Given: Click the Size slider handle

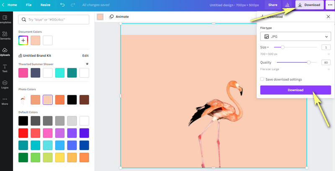Looking at the screenshot, I should coord(283,47).
